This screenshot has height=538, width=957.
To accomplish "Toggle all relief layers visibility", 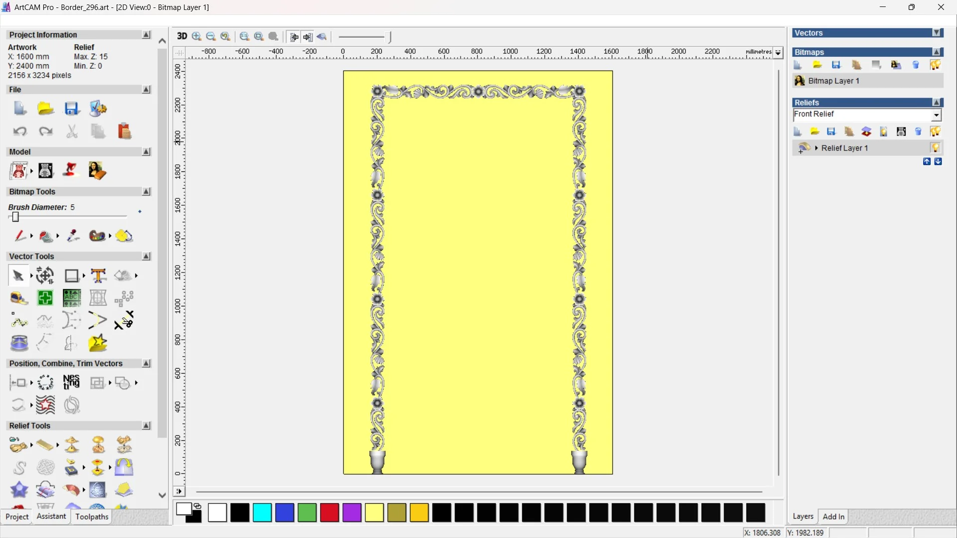I will pos(936,131).
